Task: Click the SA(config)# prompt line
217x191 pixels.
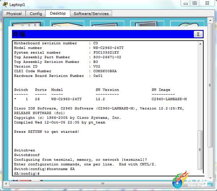Action: pyautogui.click(x=27, y=174)
